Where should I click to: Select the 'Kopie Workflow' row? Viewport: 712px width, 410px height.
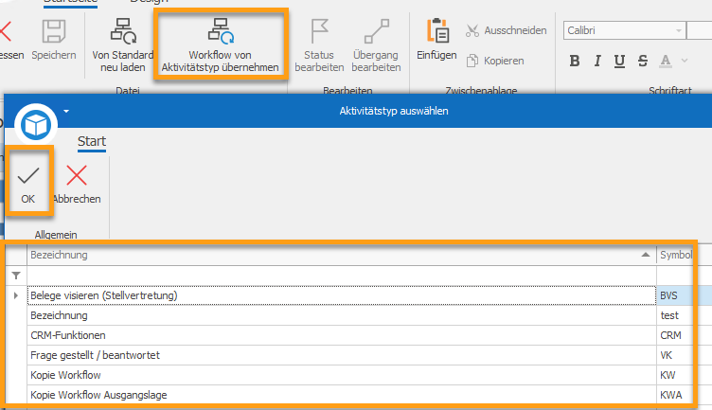[342, 375]
